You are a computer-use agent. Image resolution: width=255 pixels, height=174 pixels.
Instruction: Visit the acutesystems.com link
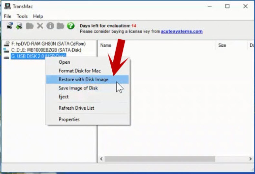coord(182,32)
